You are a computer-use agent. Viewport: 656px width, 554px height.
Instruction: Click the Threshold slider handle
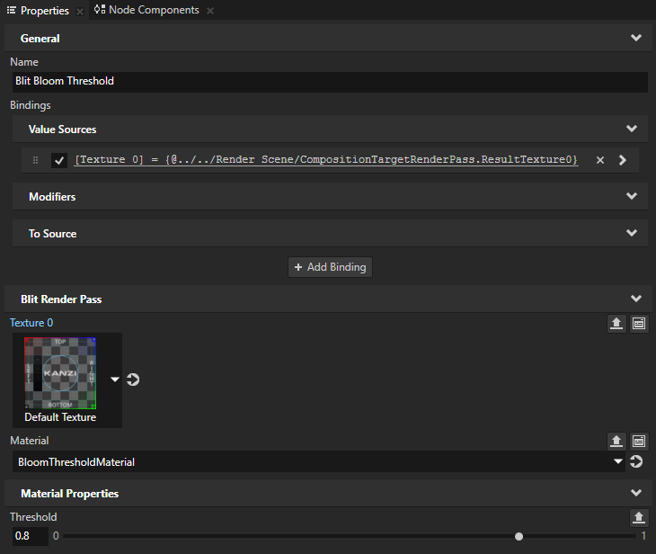click(519, 536)
